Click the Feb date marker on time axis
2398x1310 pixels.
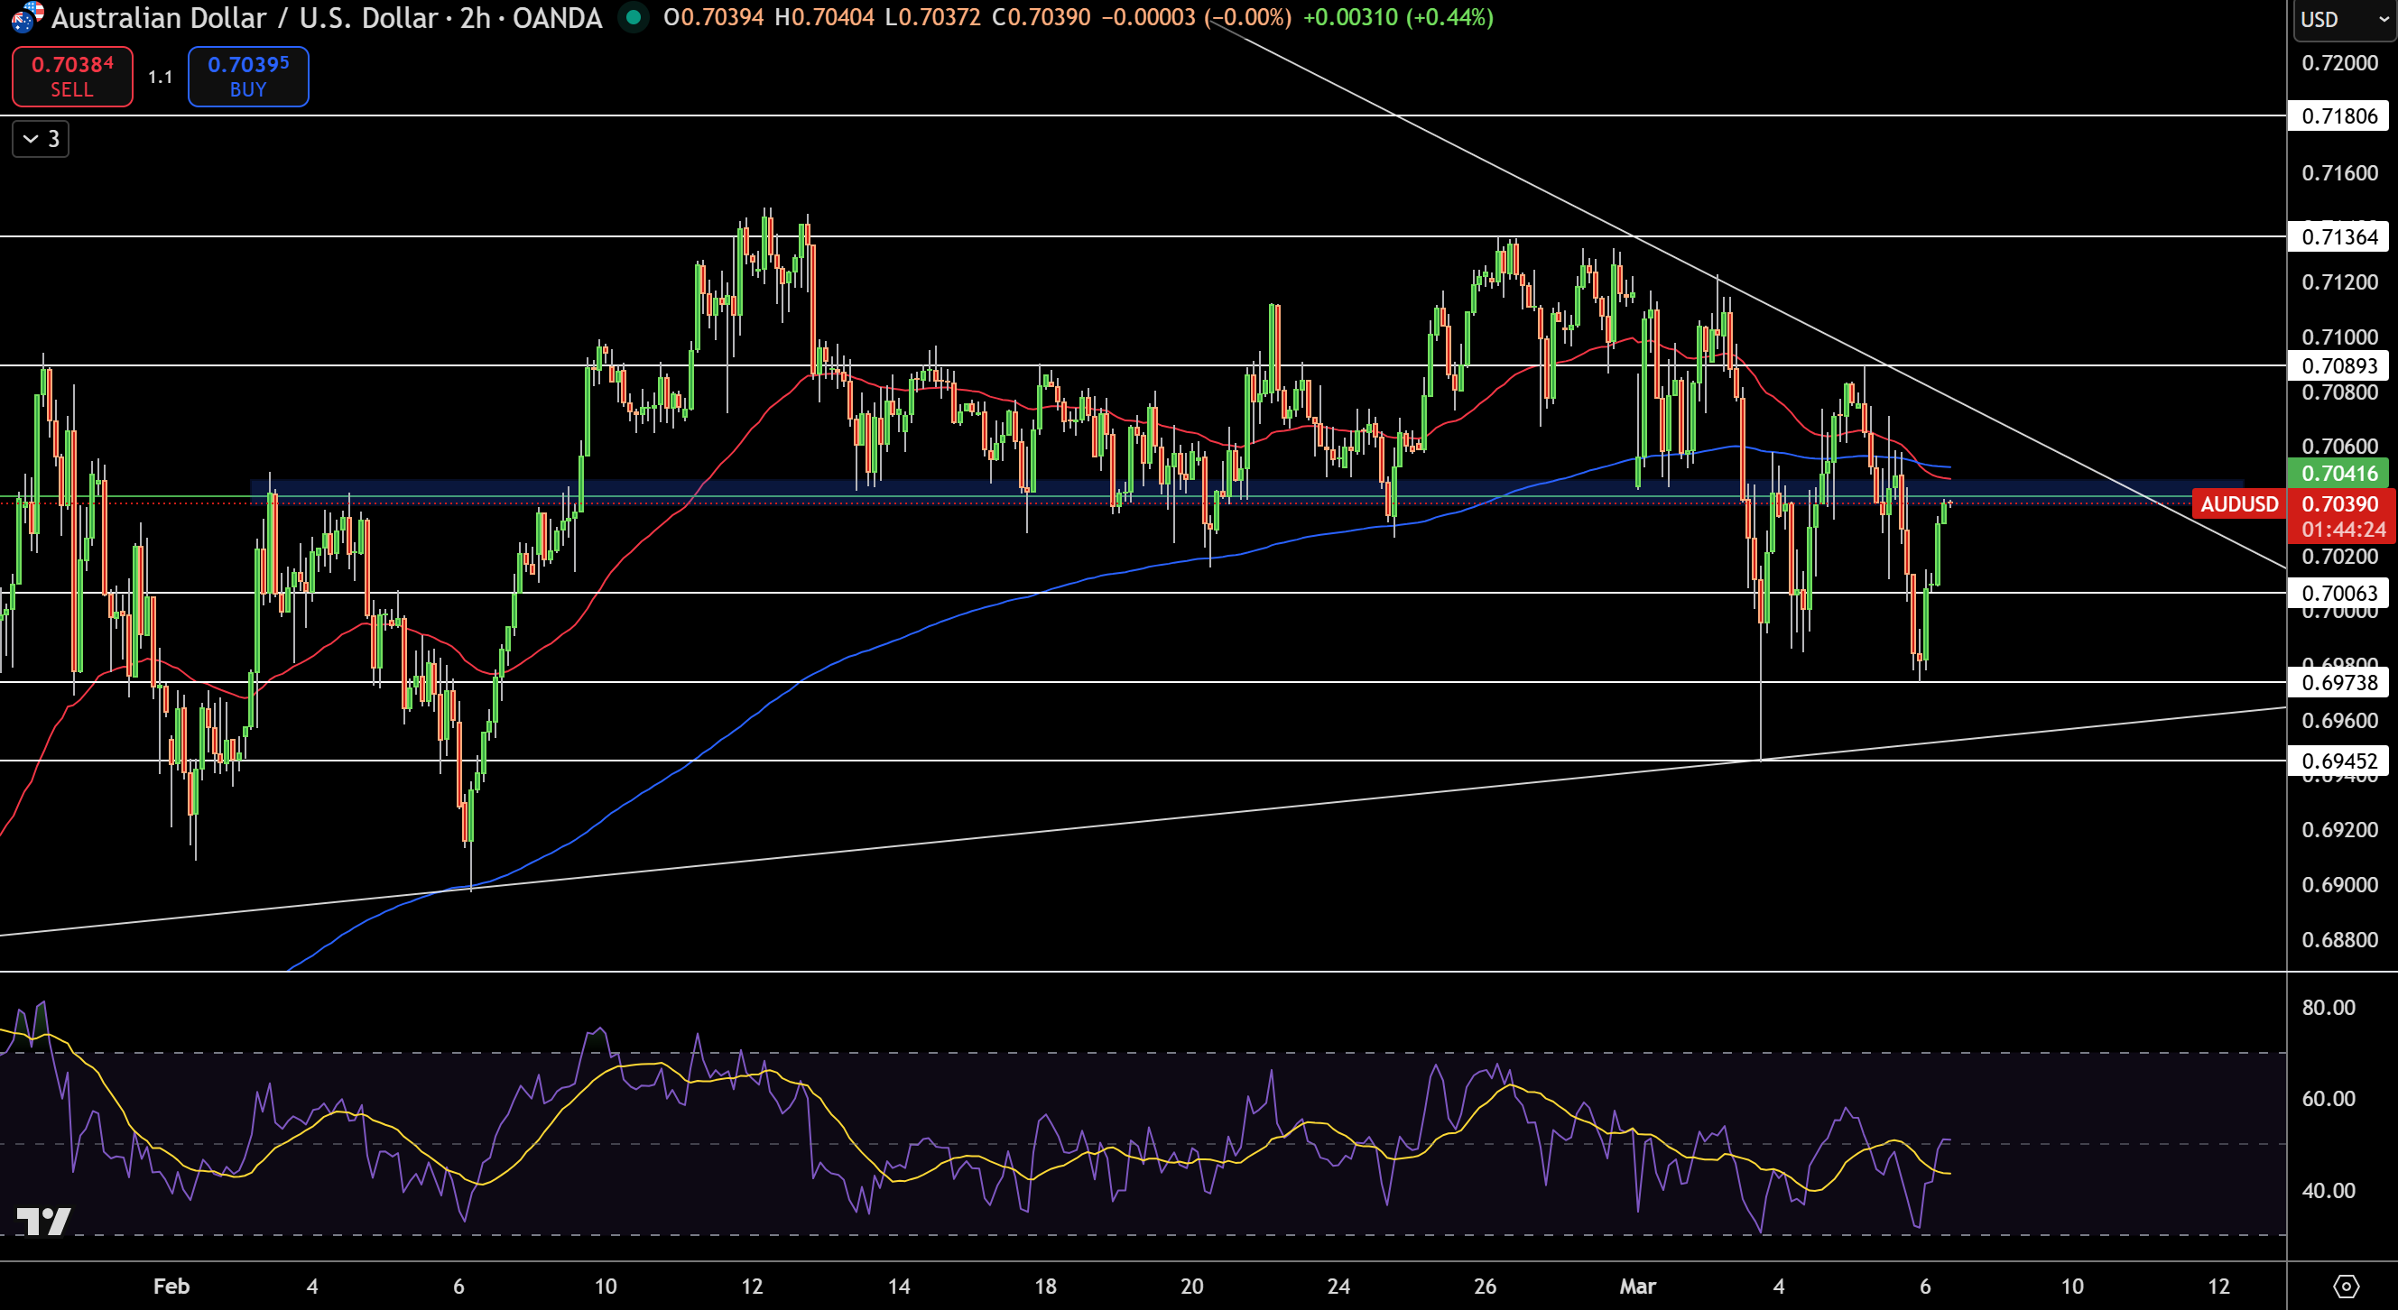[171, 1286]
